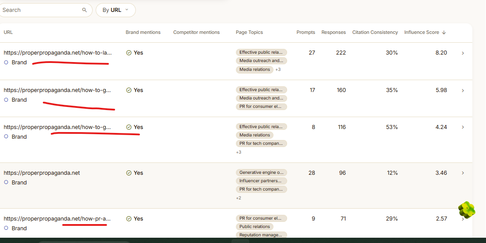
Task: Select the Reputation manage... topic tag
Action: coord(261,235)
